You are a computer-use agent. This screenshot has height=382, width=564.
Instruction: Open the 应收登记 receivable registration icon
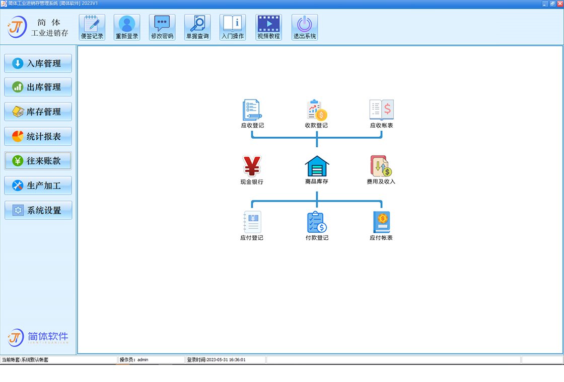[252, 110]
